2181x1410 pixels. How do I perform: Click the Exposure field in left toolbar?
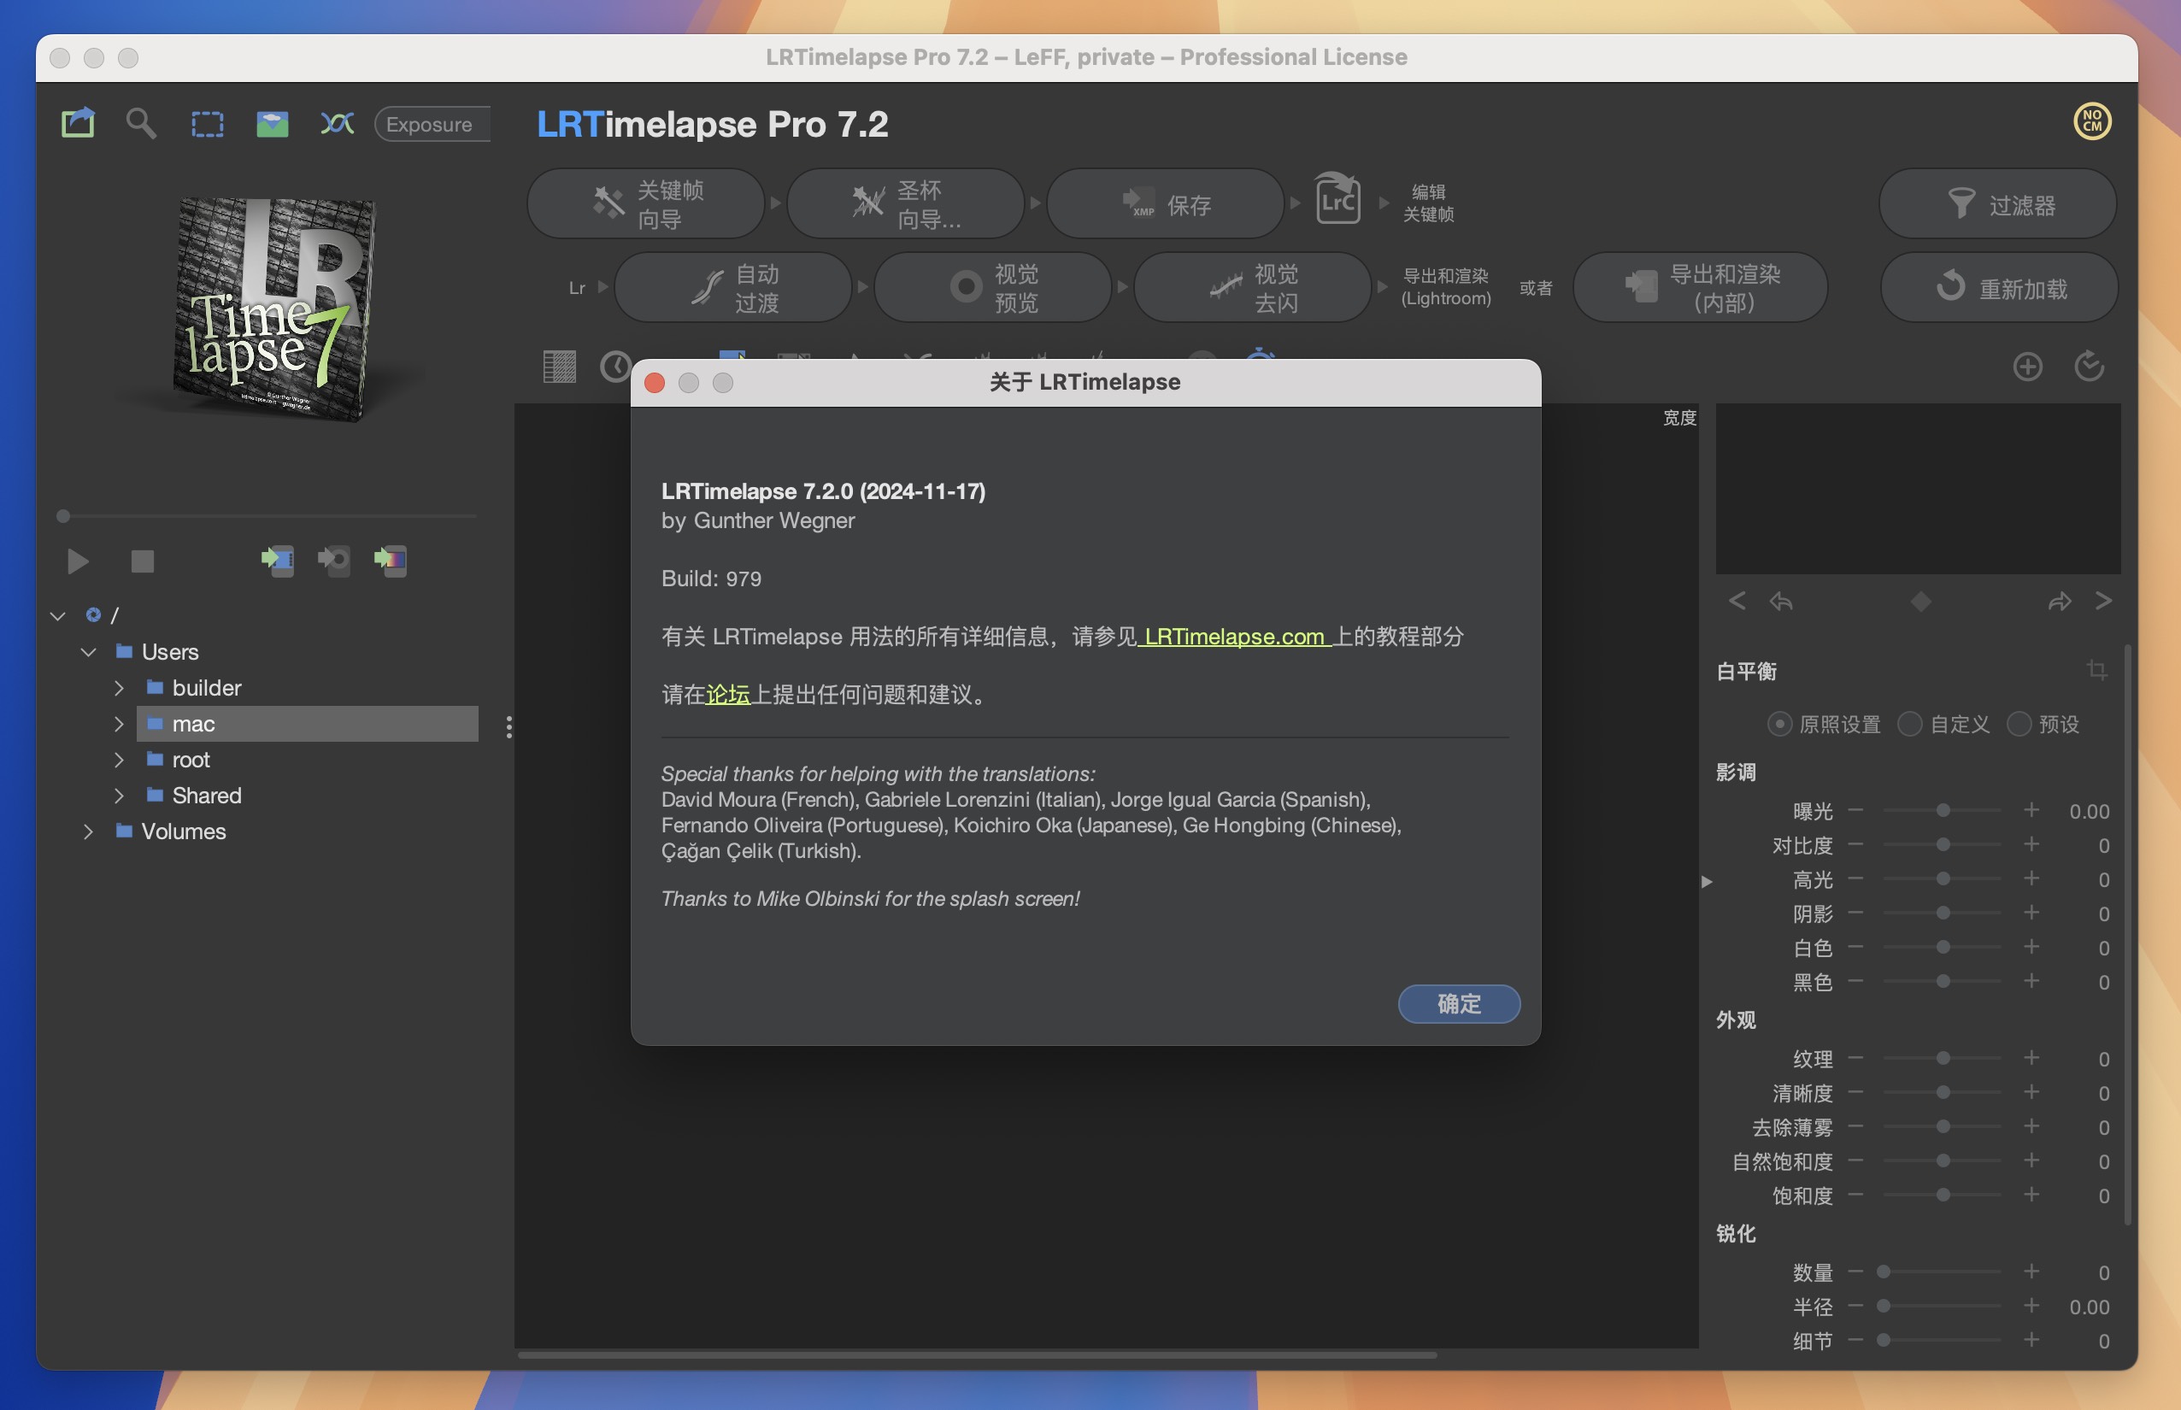(x=432, y=124)
